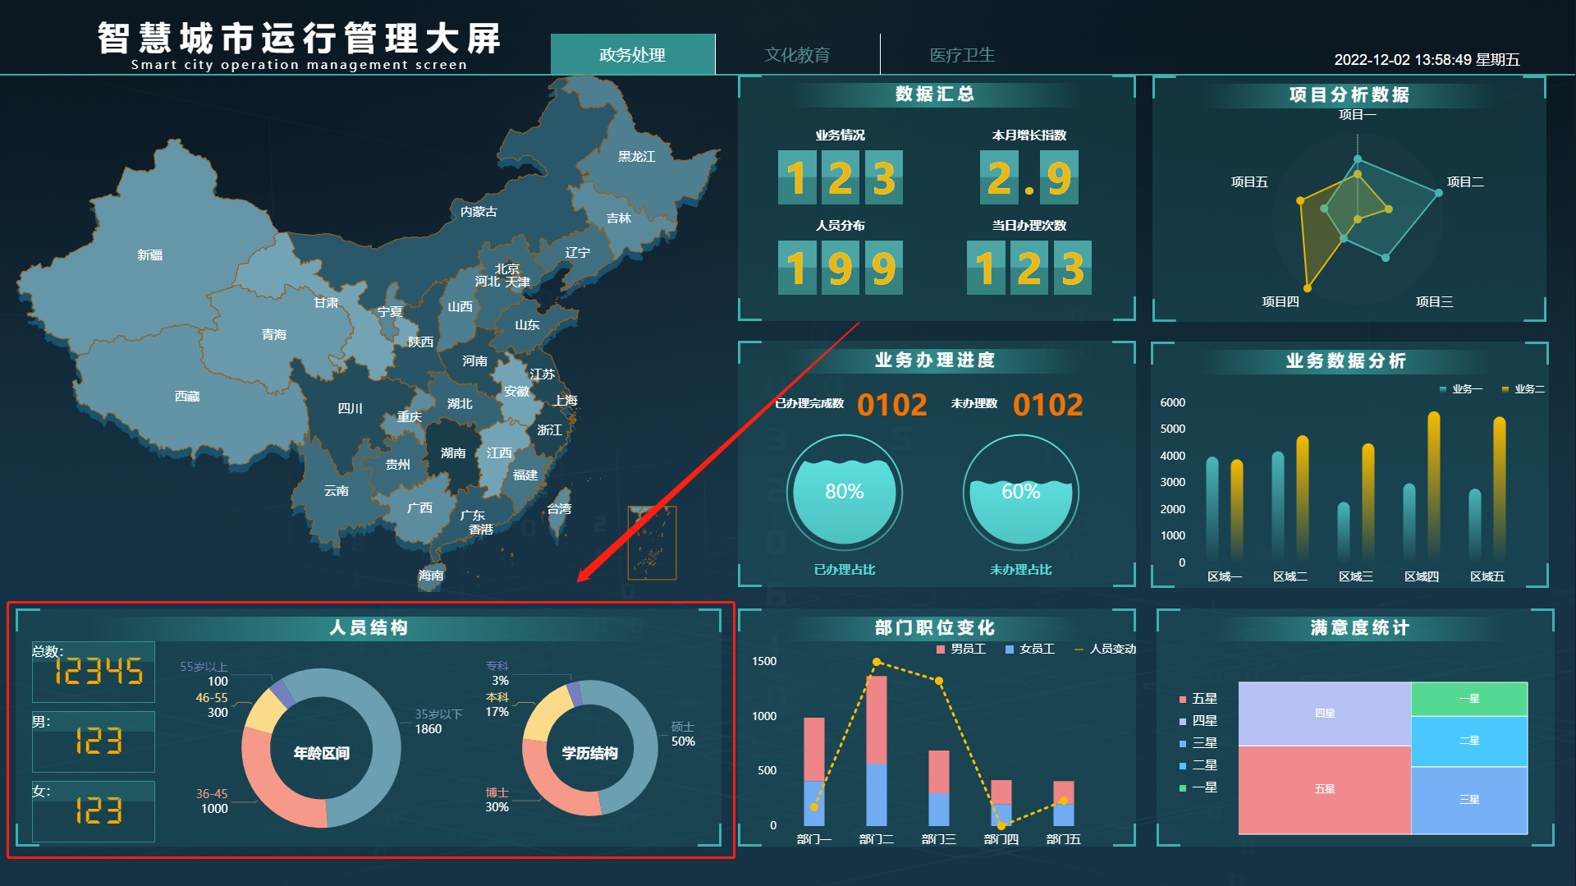Click the 硕士 50% label
Screen dimensions: 1576x886
(x=683, y=734)
